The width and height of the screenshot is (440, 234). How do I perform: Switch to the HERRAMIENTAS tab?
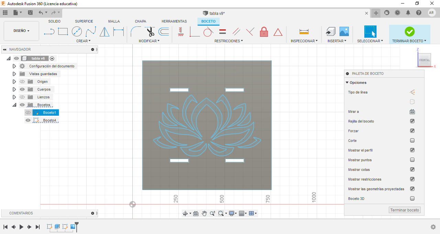174,21
